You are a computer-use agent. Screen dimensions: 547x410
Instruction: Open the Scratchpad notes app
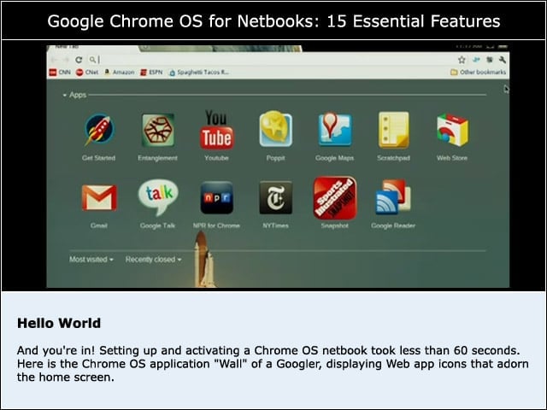[393, 130]
